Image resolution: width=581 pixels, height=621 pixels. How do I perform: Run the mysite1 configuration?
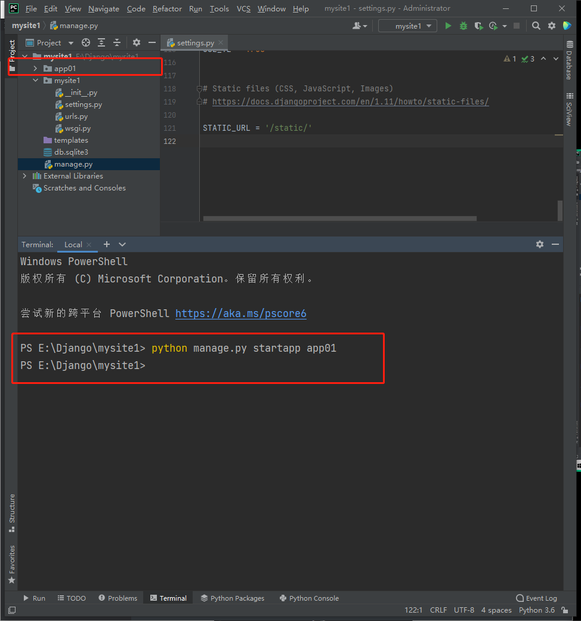(448, 26)
